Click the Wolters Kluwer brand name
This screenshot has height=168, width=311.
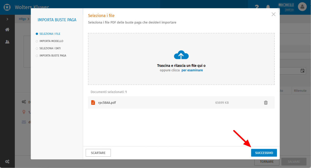click(32, 7)
